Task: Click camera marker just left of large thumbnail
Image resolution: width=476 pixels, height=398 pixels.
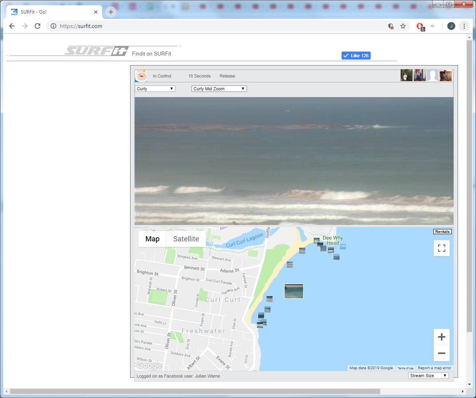Action: pos(269,299)
